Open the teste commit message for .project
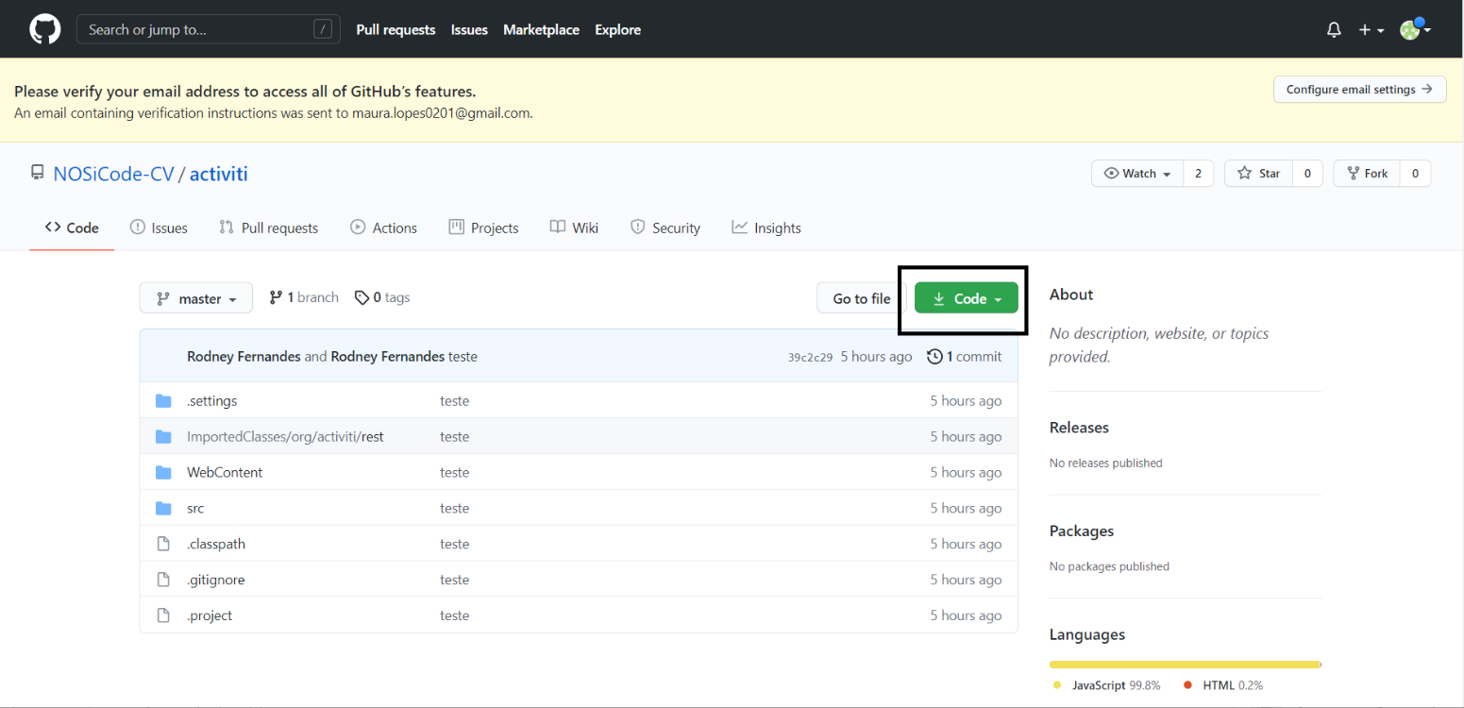1464x708 pixels. point(454,616)
